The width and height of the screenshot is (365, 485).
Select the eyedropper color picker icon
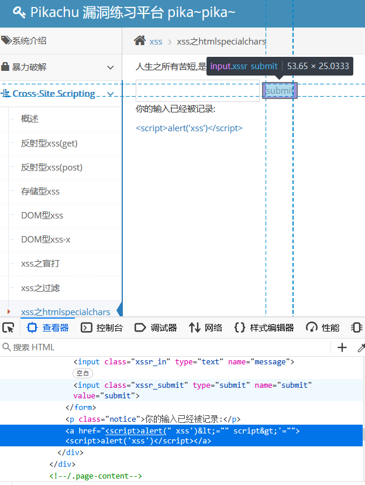[361, 347]
